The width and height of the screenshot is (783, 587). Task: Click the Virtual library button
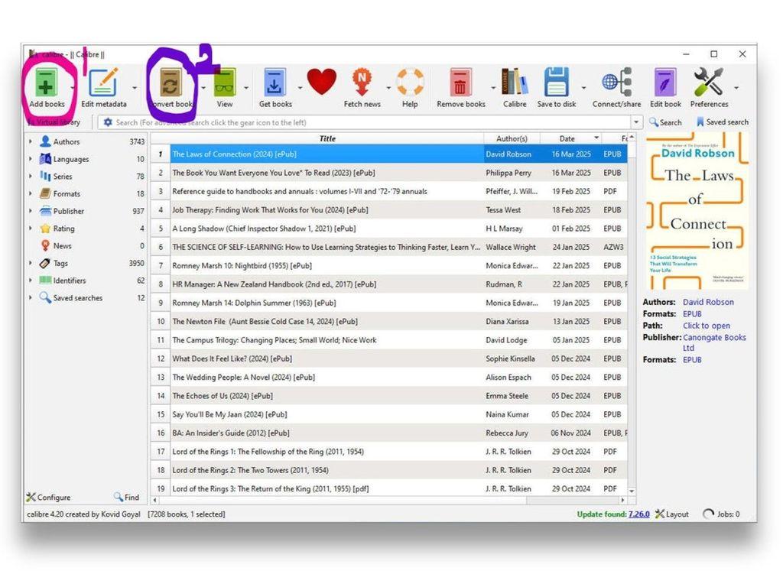click(x=54, y=122)
